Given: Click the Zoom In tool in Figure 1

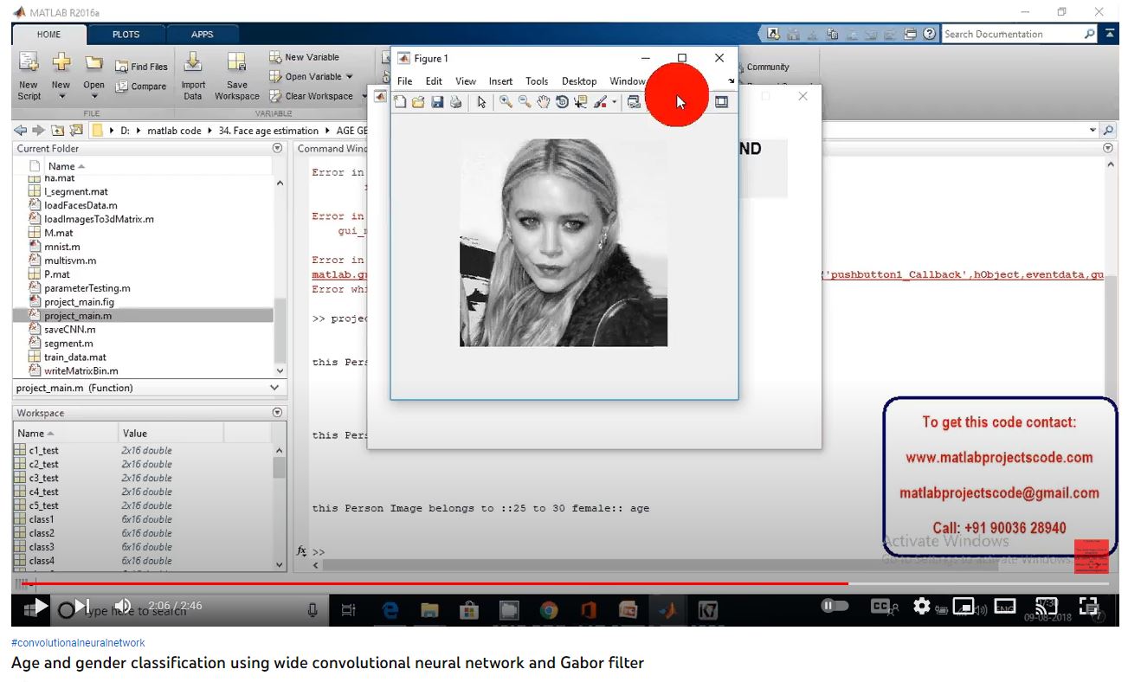Looking at the screenshot, I should tap(506, 102).
